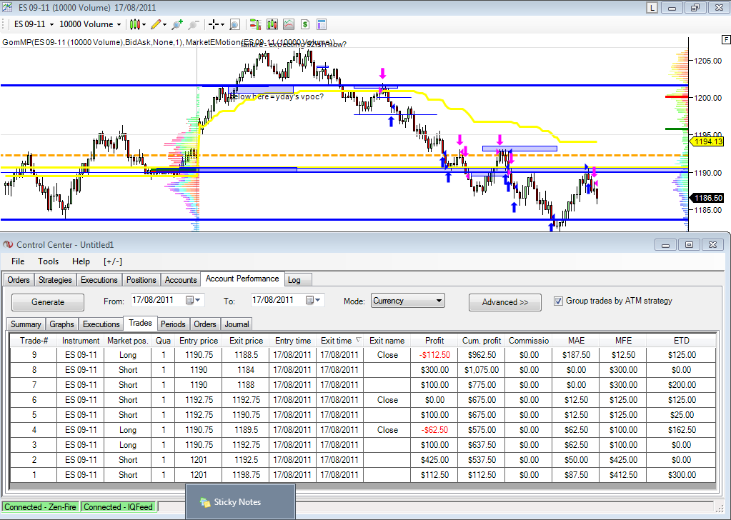Open the Periods sub-tab
The image size is (731, 520).
(x=173, y=324)
